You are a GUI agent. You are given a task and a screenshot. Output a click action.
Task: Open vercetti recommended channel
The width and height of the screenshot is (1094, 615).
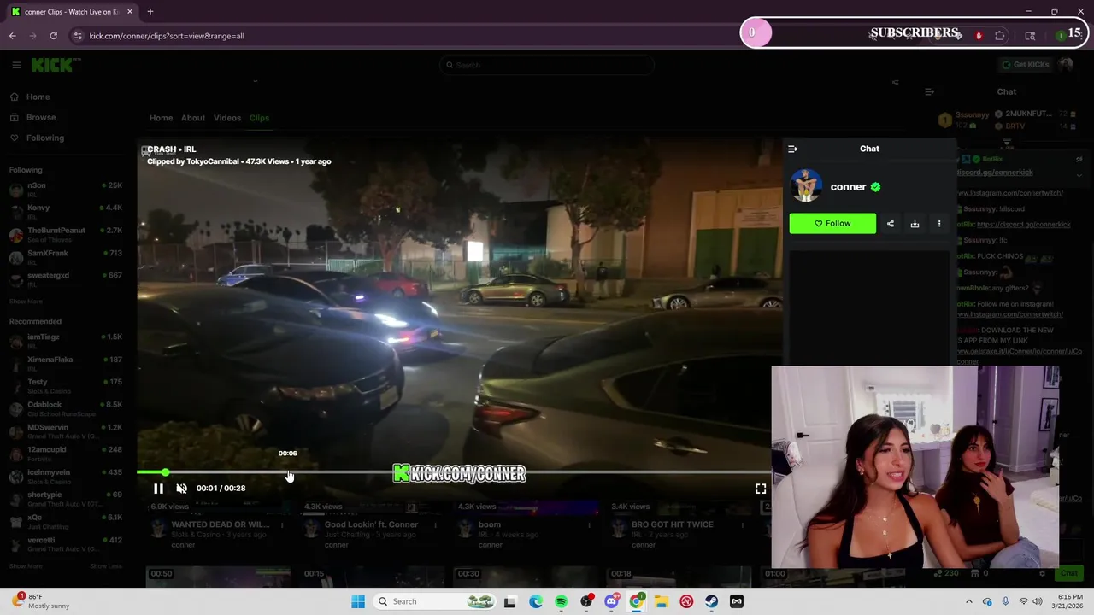point(65,544)
